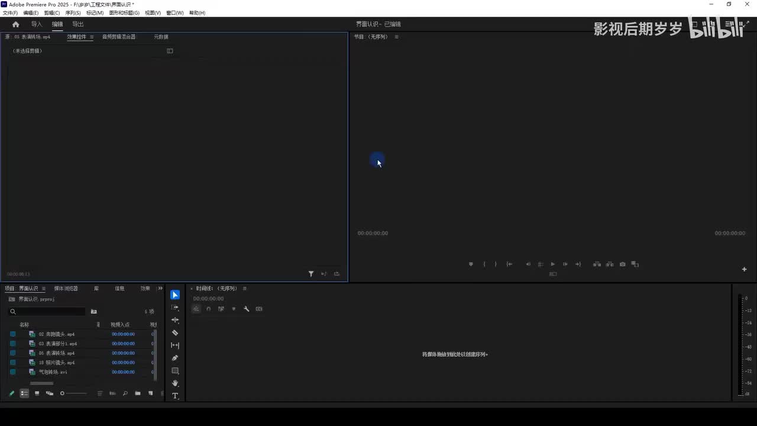Switch to the 媒体浏览器 tab
Image resolution: width=757 pixels, height=426 pixels.
coord(66,289)
